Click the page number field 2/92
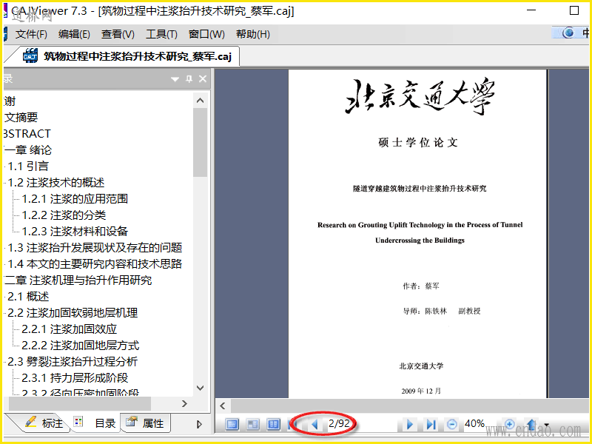This screenshot has width=592, height=444. coord(339,423)
